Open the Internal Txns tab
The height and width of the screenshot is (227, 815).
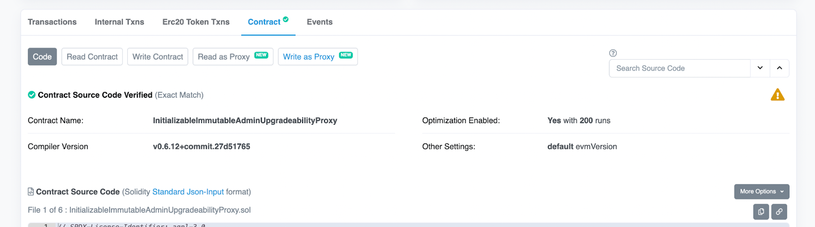coord(119,22)
